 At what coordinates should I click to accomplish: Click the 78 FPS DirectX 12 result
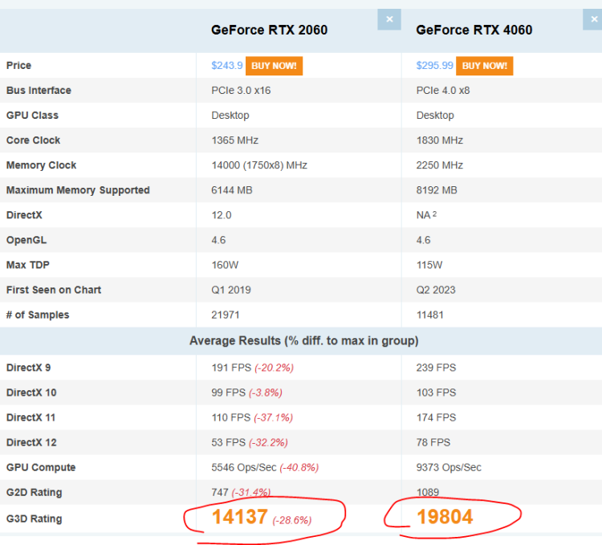433,442
